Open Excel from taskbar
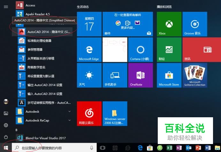The height and width of the screenshot is (152, 221). click(x=169, y=148)
